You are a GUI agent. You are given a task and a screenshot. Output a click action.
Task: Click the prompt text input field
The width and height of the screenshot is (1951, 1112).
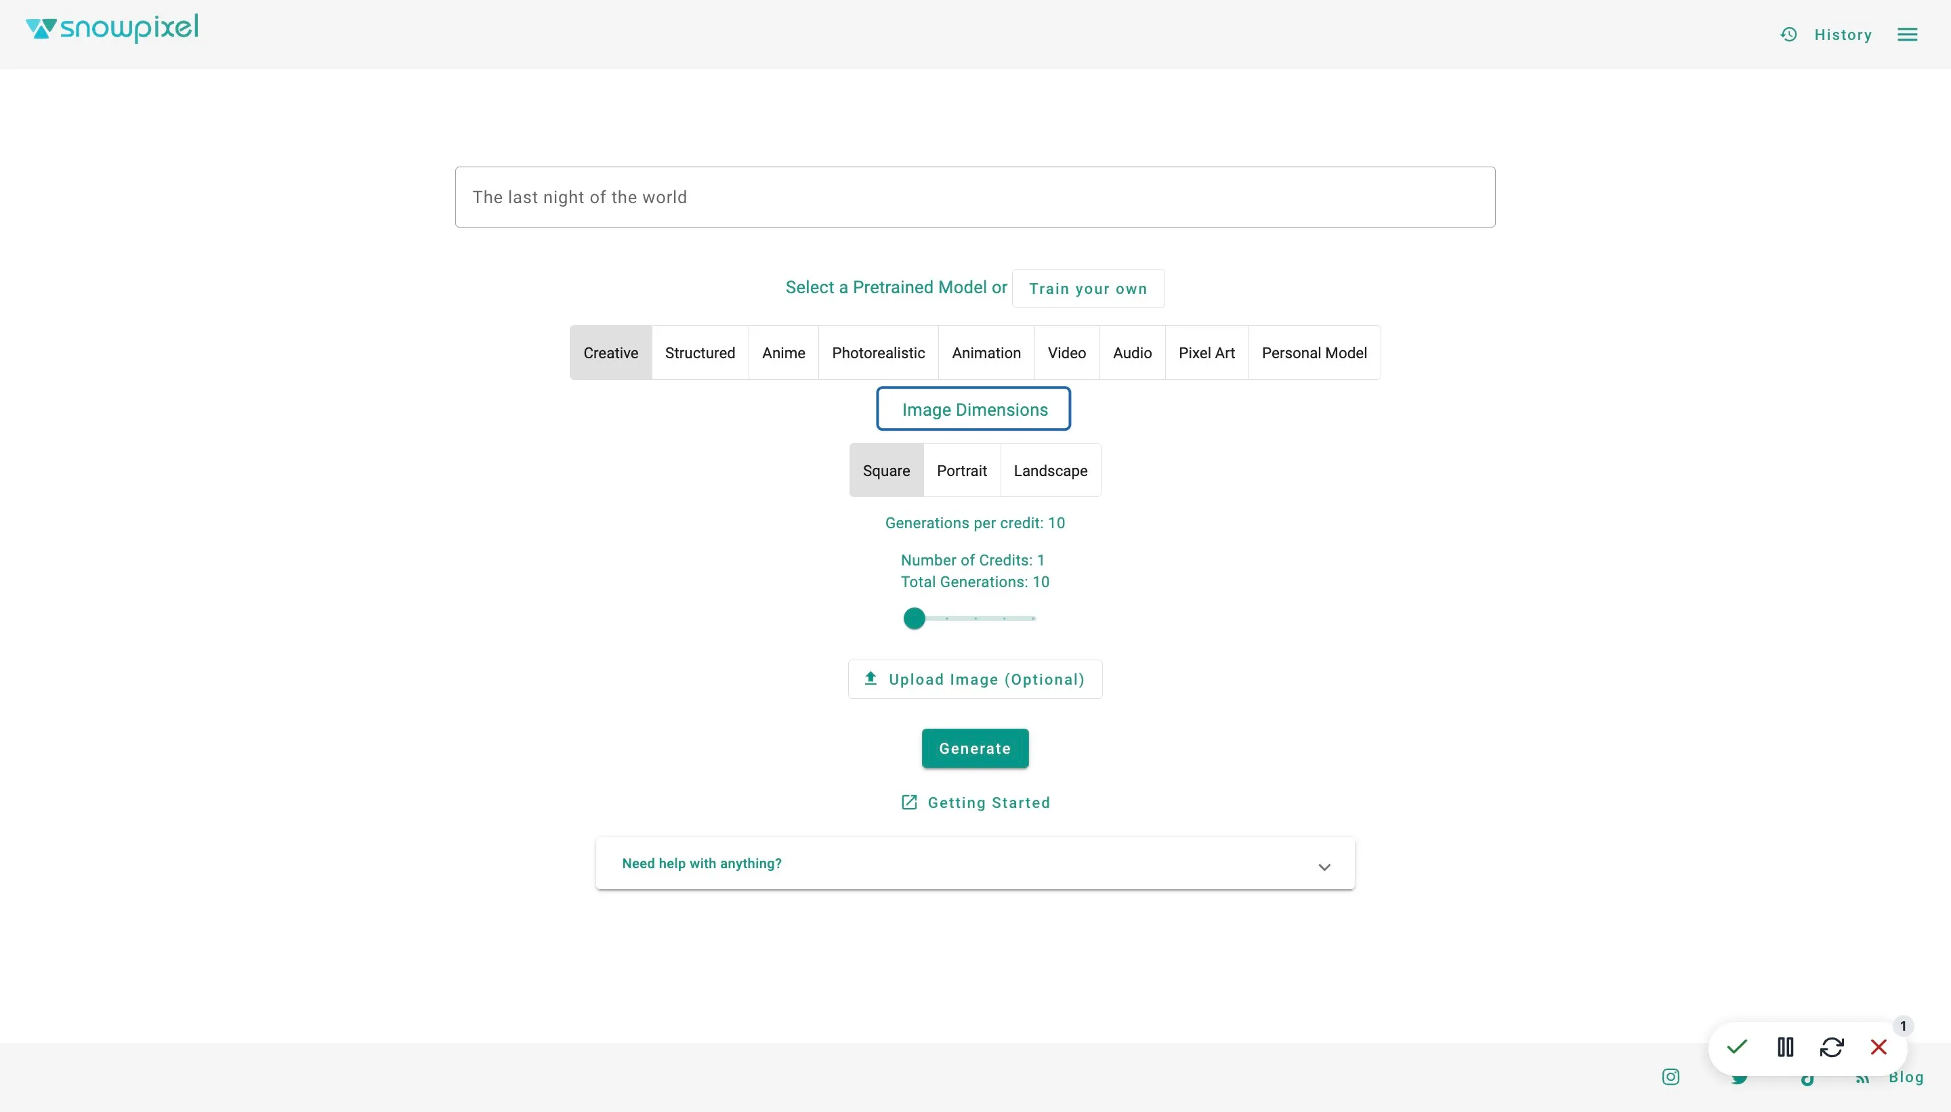[x=975, y=197]
